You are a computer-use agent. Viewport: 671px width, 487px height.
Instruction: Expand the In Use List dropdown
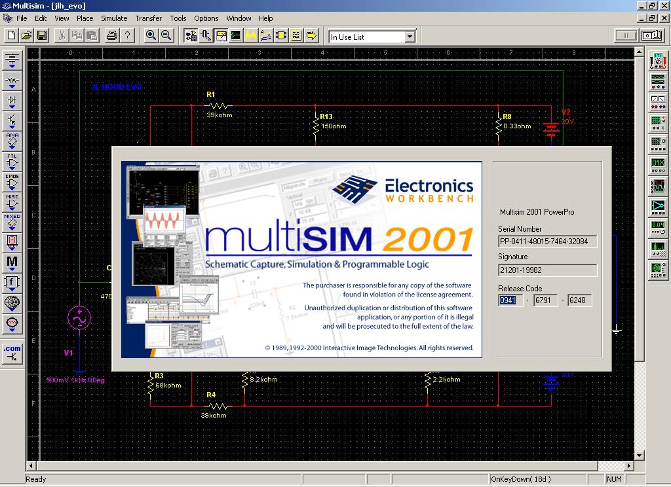(x=410, y=37)
